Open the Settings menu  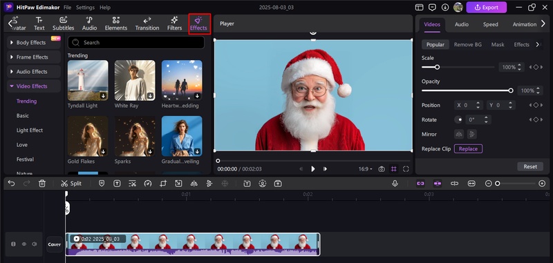85,8
